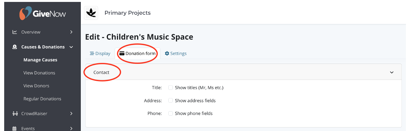The height and width of the screenshot is (131, 412).
Task: Go to View Donors page
Action: point(36,86)
